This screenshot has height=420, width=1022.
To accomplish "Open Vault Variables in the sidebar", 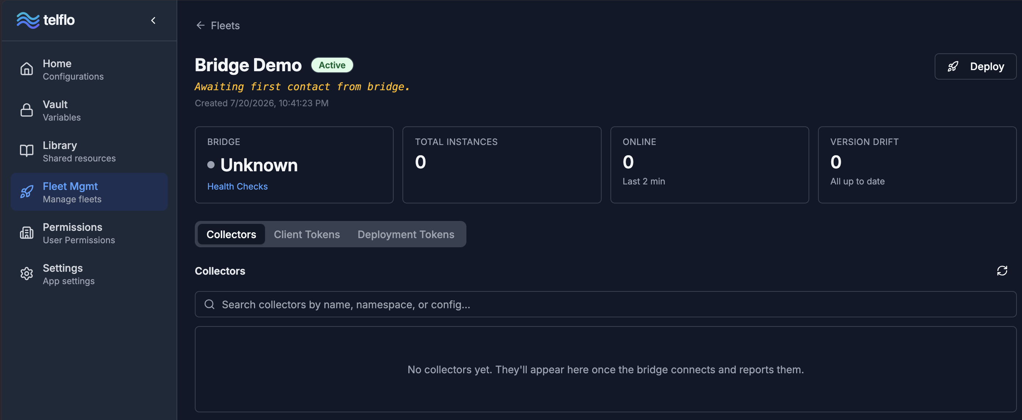I will tap(89, 110).
